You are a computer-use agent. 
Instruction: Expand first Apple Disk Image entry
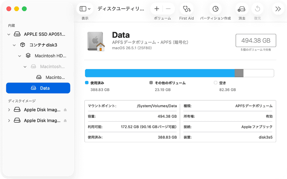(9, 110)
